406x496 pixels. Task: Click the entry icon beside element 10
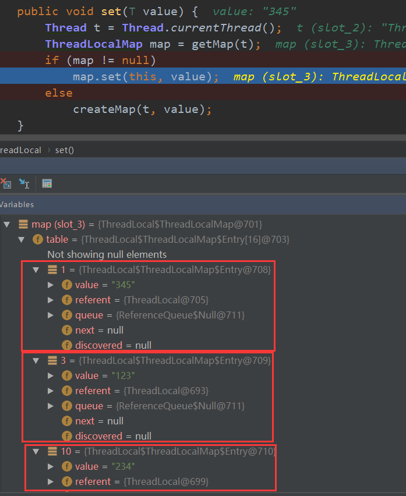pos(52,451)
